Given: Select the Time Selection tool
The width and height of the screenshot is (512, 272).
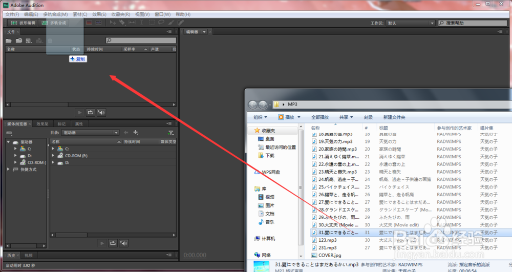Looking at the screenshot, I should click(142, 23).
